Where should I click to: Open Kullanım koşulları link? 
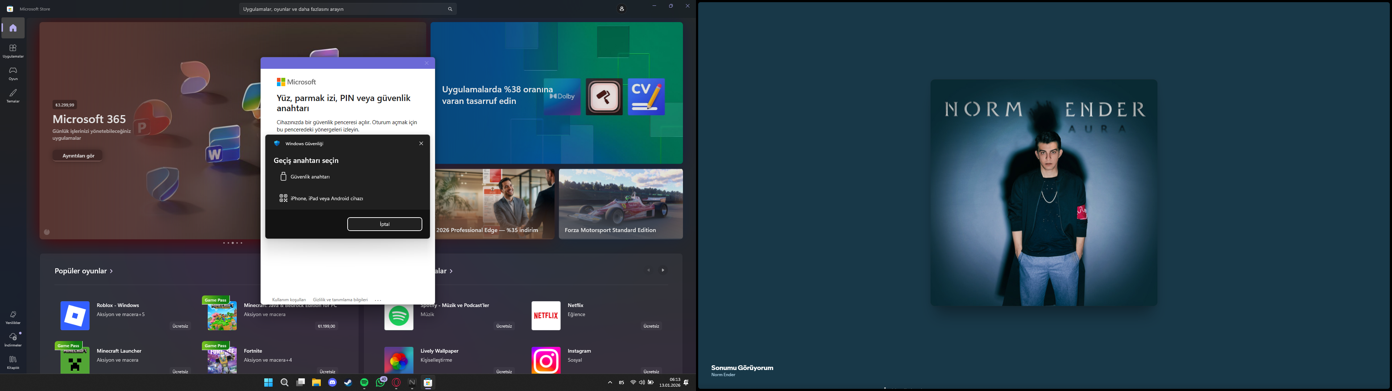click(x=289, y=300)
